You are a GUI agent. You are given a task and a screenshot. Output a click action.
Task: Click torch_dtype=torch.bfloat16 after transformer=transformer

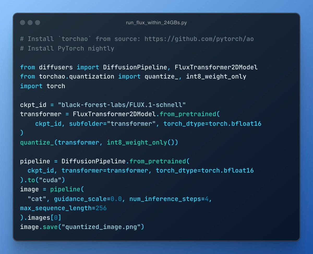[205, 171]
